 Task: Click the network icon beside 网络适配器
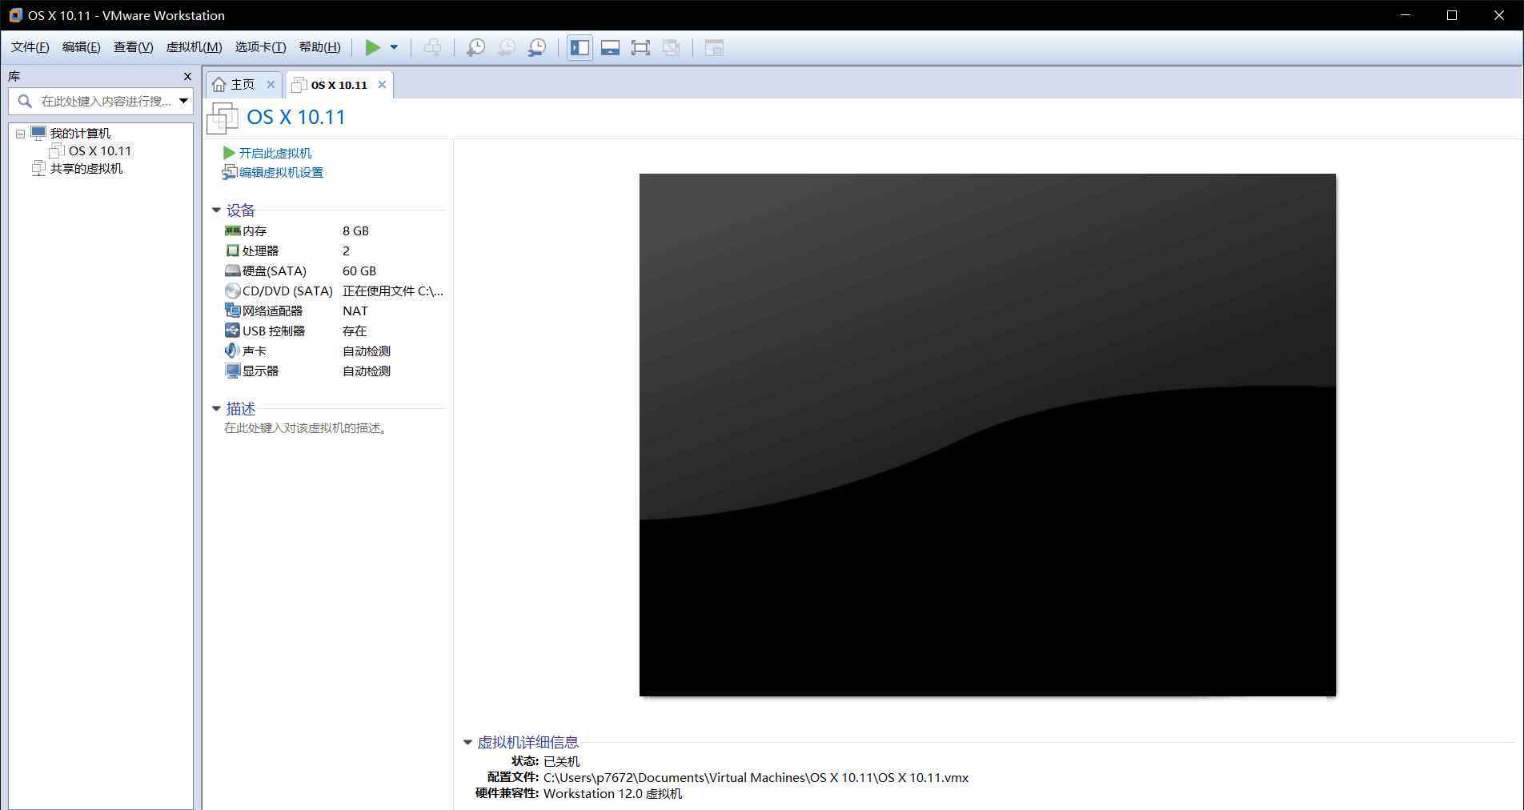click(232, 311)
